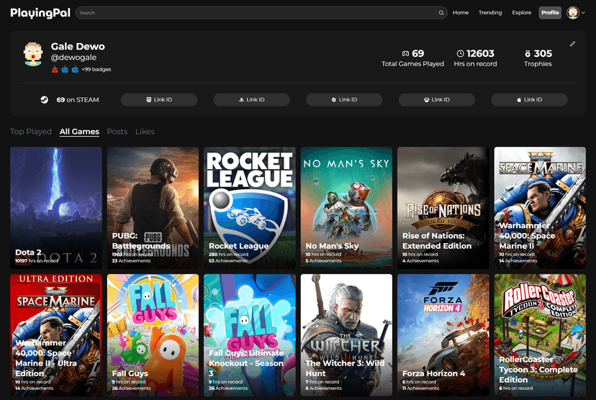This screenshot has width=596, height=400.
Task: Open The Witcher 3: Wild Hunt card
Action: 346,335
